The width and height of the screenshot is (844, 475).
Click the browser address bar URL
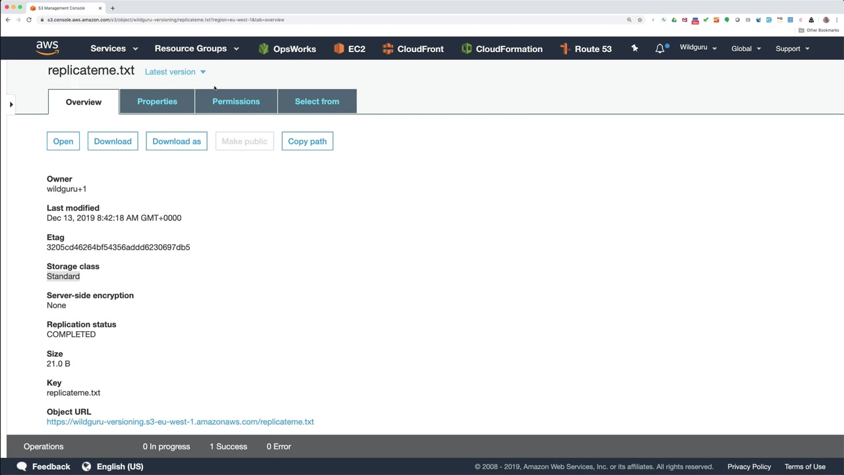(x=166, y=20)
